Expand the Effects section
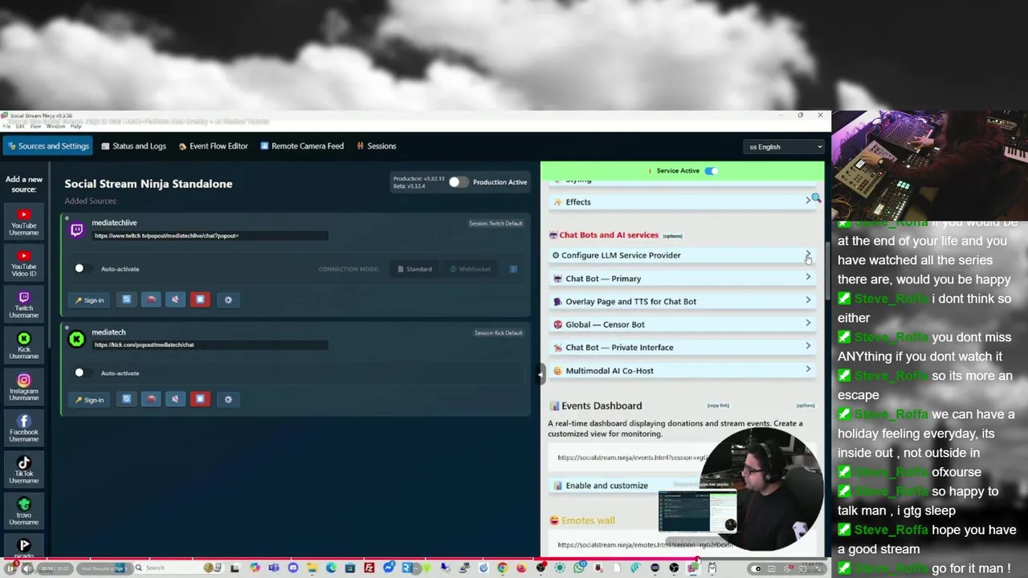 (683, 201)
